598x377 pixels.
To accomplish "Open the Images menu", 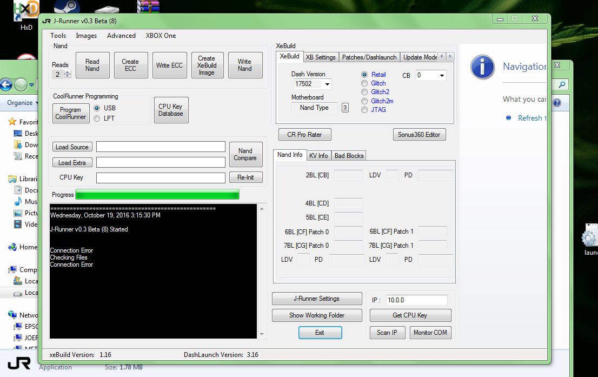I will pyautogui.click(x=86, y=36).
